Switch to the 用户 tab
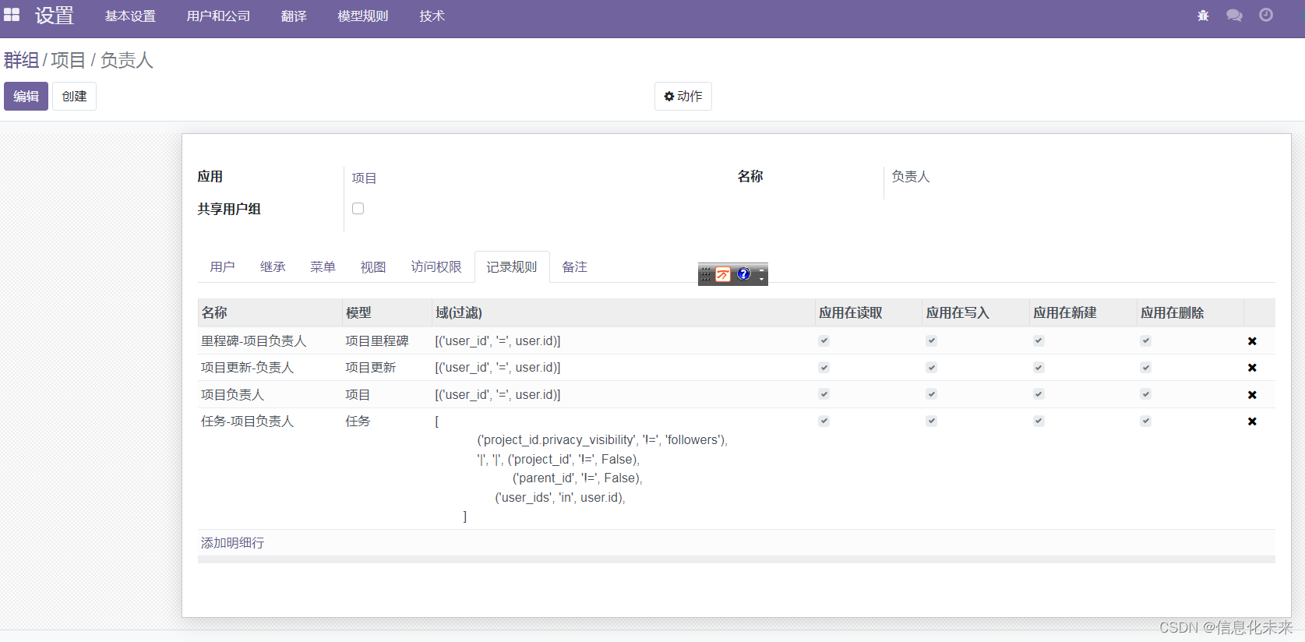This screenshot has height=642, width=1305. pos(222,267)
